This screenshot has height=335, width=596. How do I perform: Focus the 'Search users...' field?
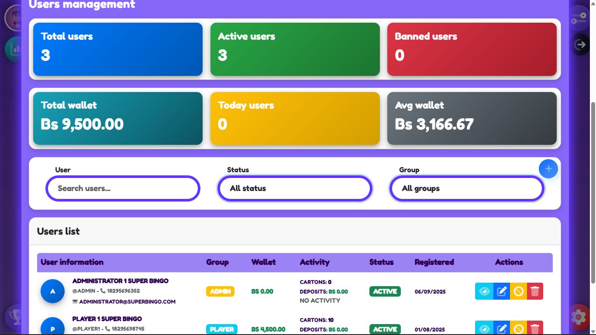click(123, 188)
